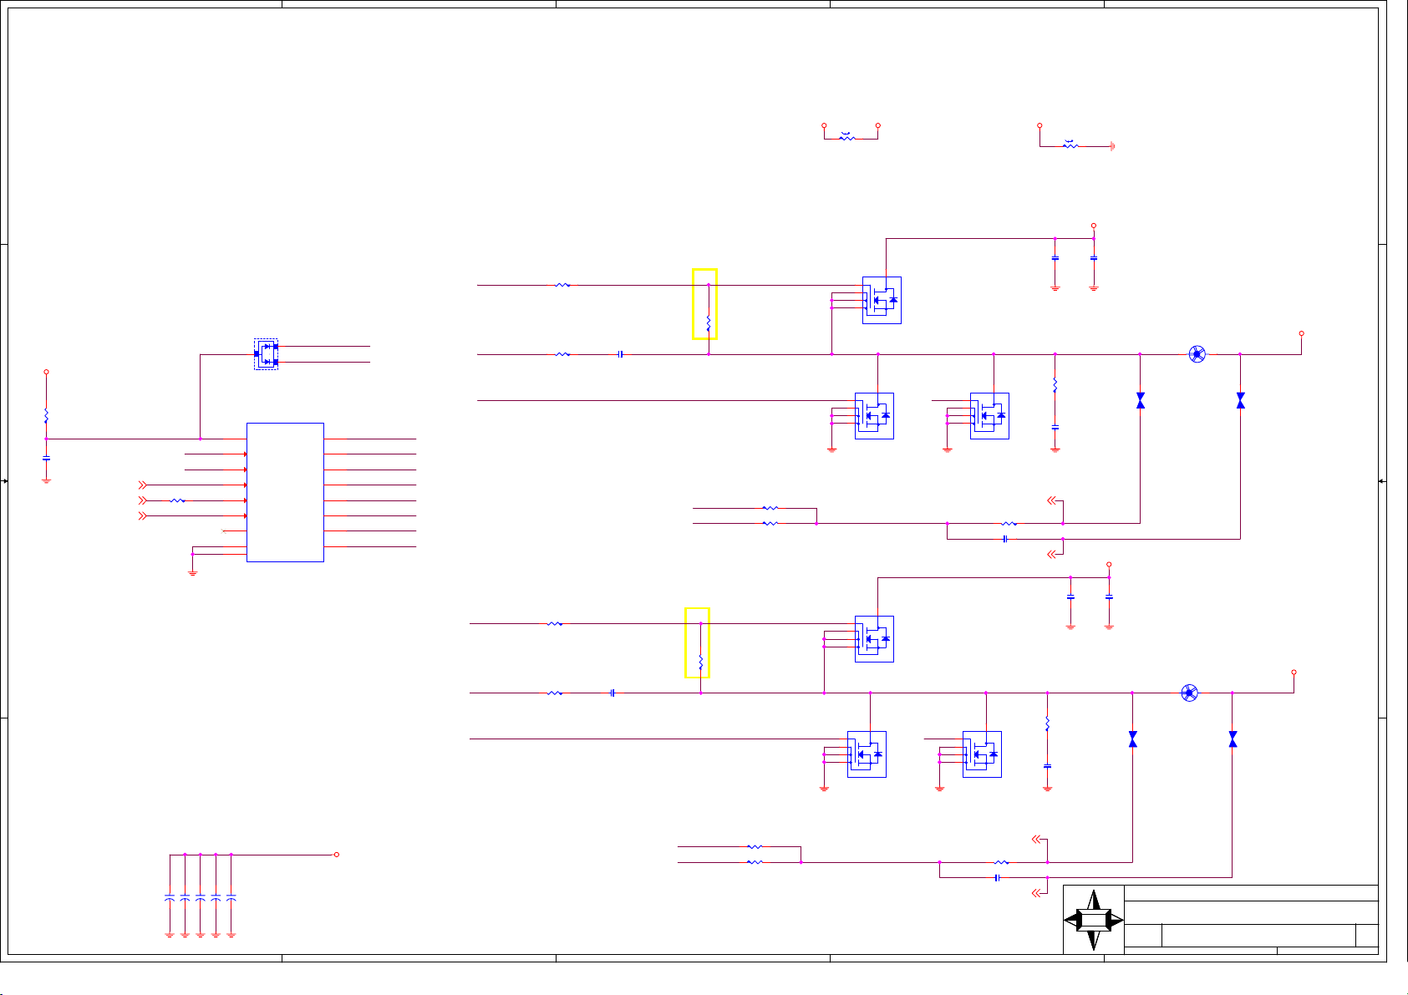This screenshot has height=995, width=1408.
Task: Select the left TVS diode in the upper circuit
Action: click(x=1140, y=401)
